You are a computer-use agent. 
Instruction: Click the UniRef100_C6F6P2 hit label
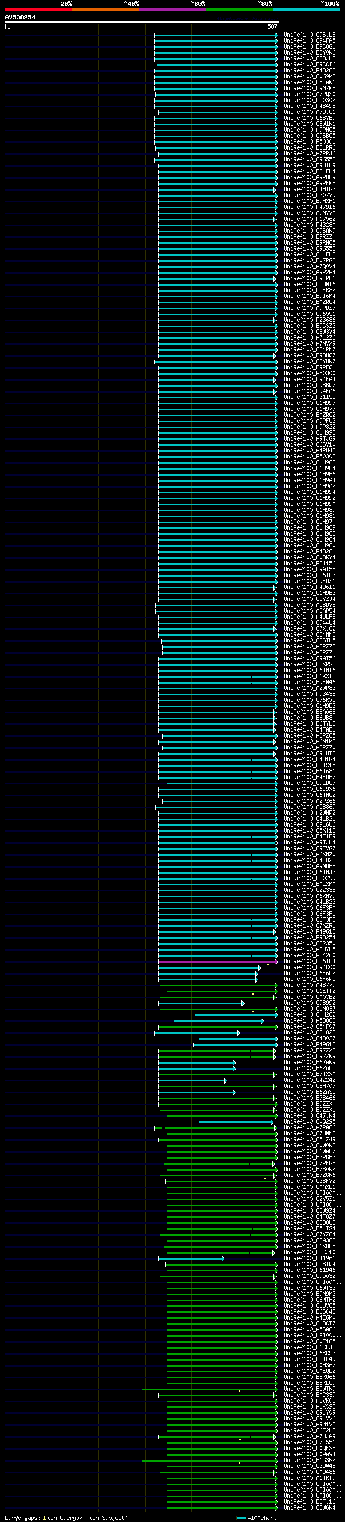[x=309, y=973]
